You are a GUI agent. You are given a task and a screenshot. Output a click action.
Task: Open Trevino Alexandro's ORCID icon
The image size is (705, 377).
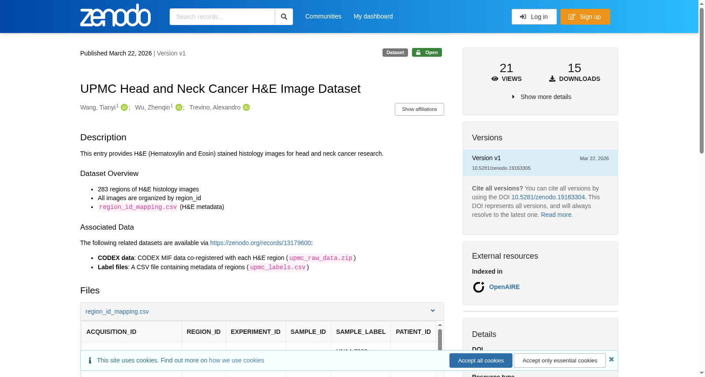pos(246,107)
